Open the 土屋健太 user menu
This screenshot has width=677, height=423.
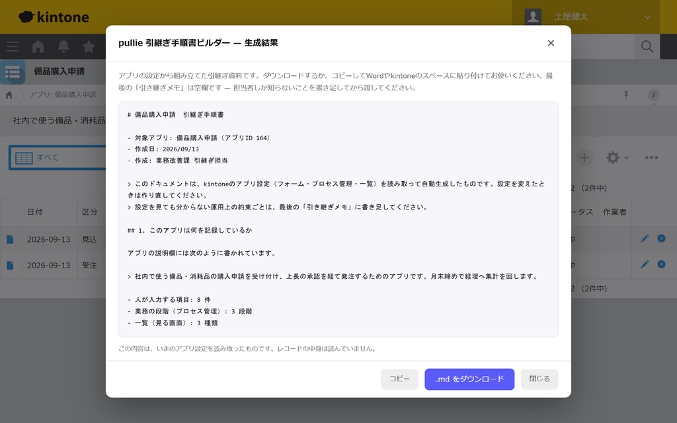586,17
